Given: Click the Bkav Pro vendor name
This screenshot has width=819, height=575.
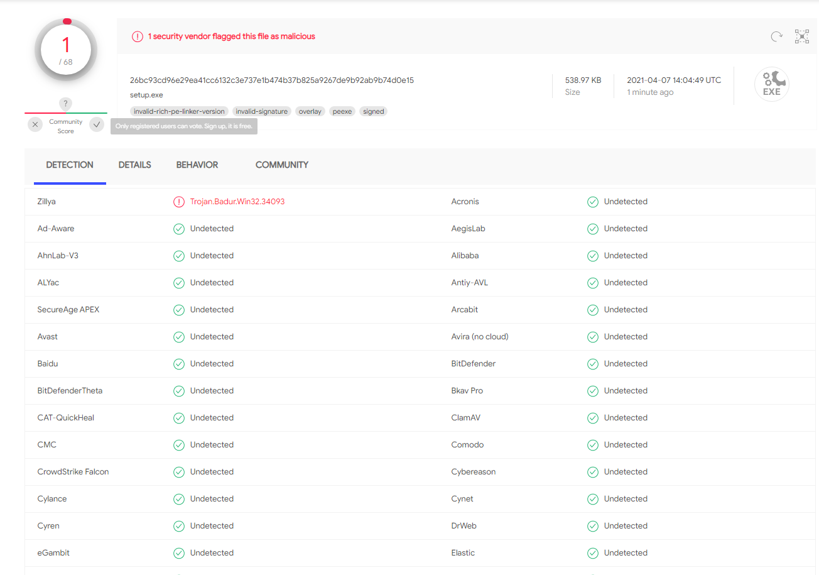Looking at the screenshot, I should (x=467, y=391).
